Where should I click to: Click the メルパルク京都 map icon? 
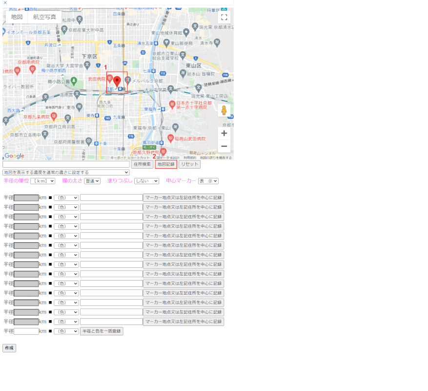pos(128,80)
